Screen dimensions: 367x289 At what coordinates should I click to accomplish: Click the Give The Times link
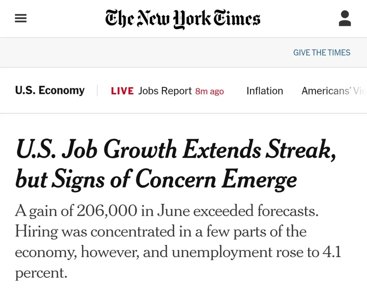pyautogui.click(x=321, y=53)
